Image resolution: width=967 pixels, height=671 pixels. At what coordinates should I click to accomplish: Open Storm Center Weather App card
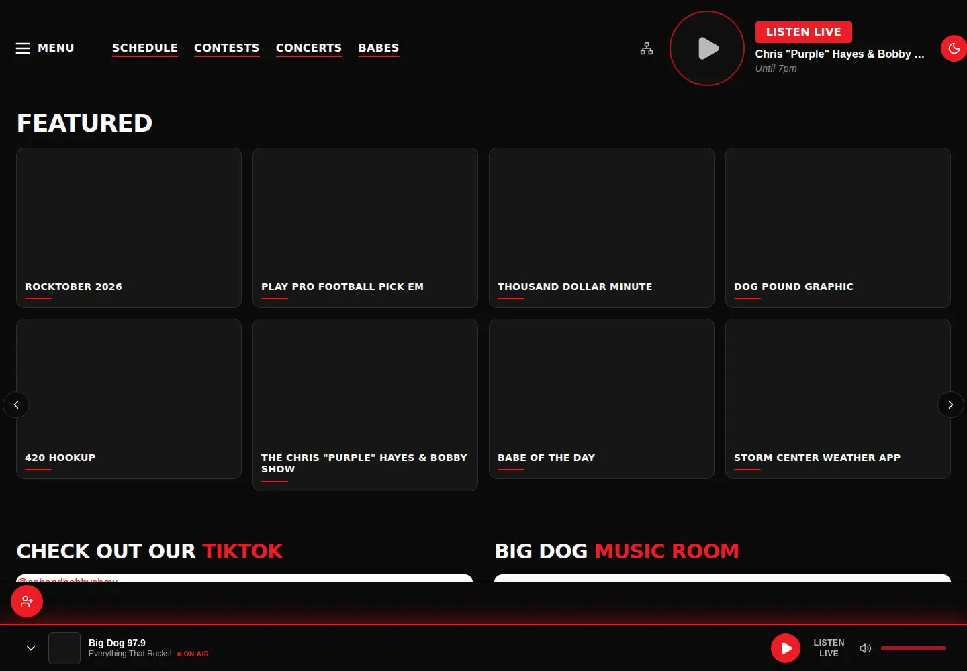click(838, 399)
